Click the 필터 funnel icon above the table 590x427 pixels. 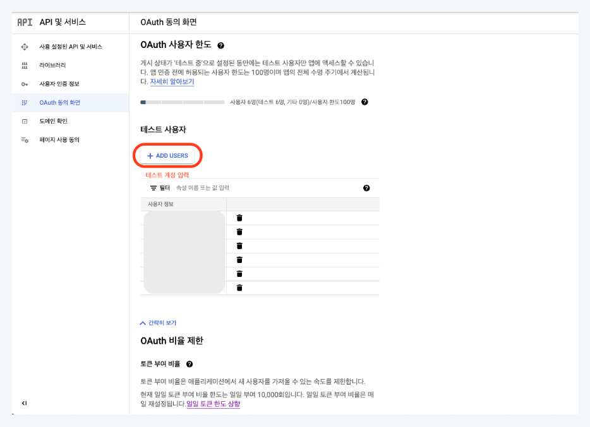[152, 187]
